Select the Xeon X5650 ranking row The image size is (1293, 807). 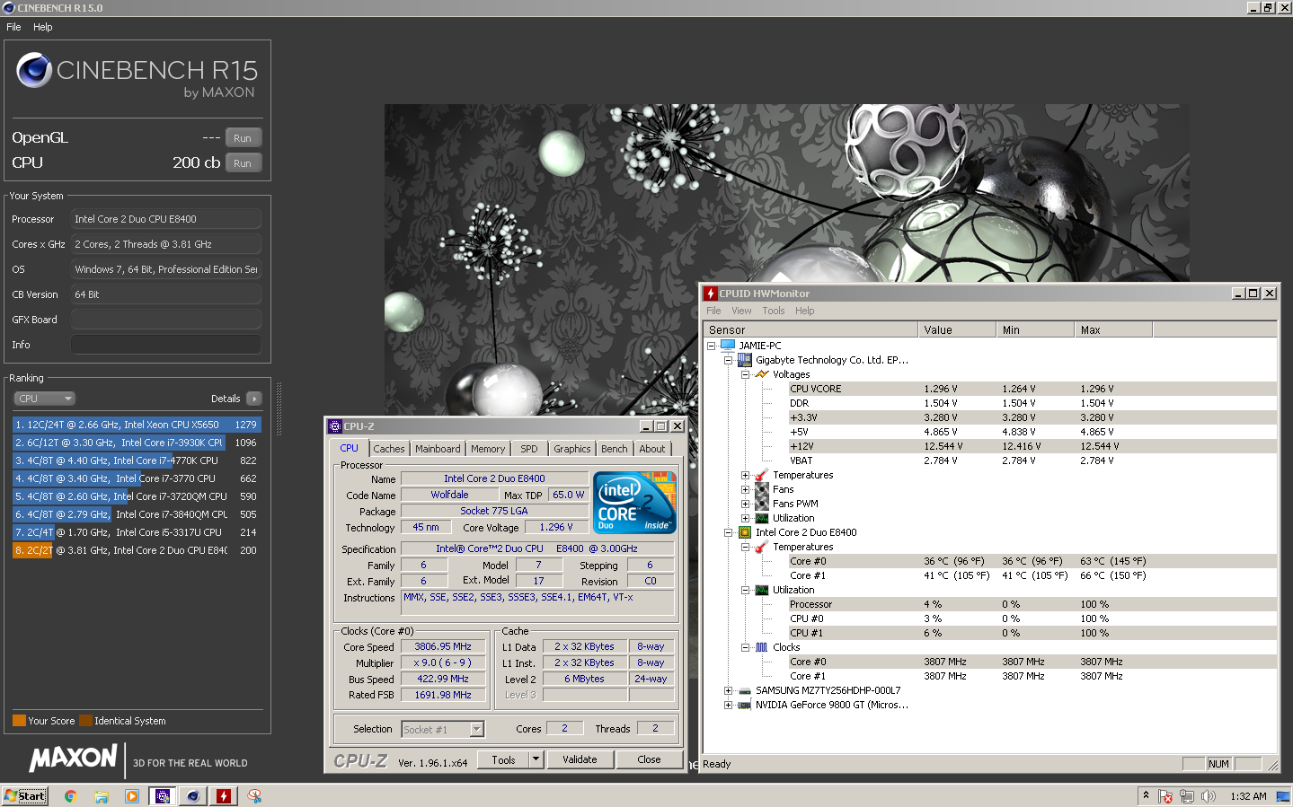point(137,425)
